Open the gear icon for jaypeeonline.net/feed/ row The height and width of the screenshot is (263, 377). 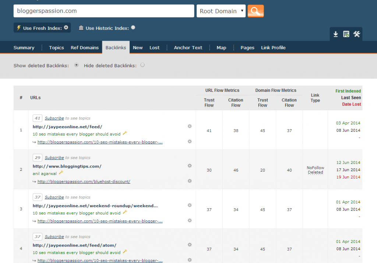(190, 126)
